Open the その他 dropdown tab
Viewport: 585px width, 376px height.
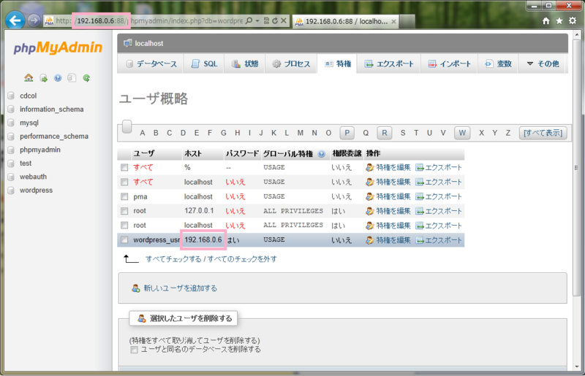(x=543, y=64)
